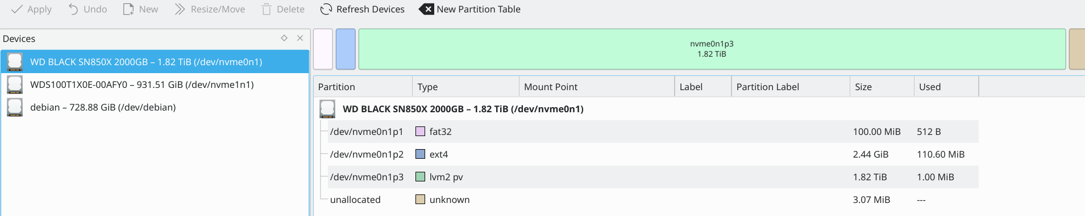The image size is (1085, 216).
Task: Click the small white fat32 graph block
Action: click(x=323, y=49)
